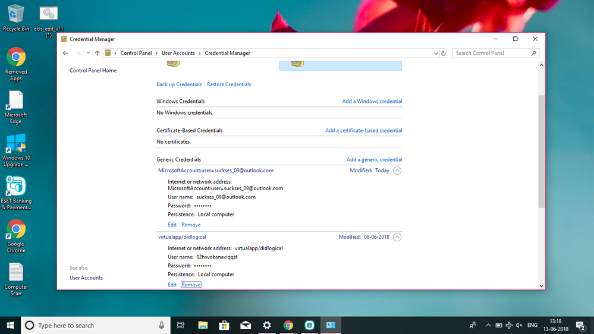Click the search magnifier in Control Panel
594x334 pixels.
pyautogui.click(x=534, y=53)
